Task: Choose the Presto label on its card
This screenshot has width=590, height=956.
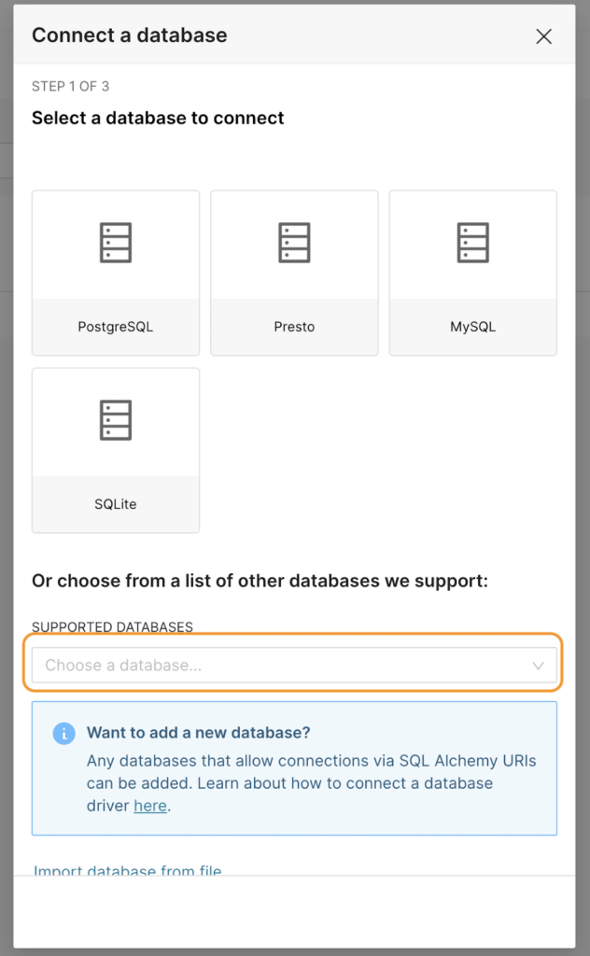Action: 294,327
